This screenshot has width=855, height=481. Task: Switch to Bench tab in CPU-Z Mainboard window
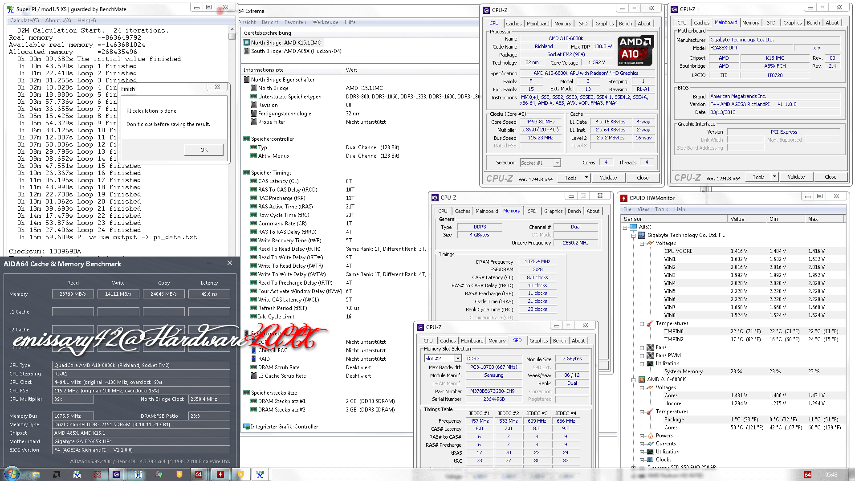coord(813,23)
